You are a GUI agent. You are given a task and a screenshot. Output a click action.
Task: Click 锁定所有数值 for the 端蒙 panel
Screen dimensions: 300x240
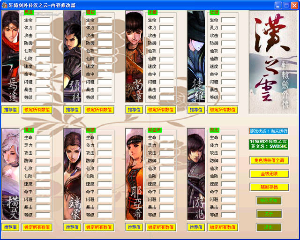click(x=99, y=227)
